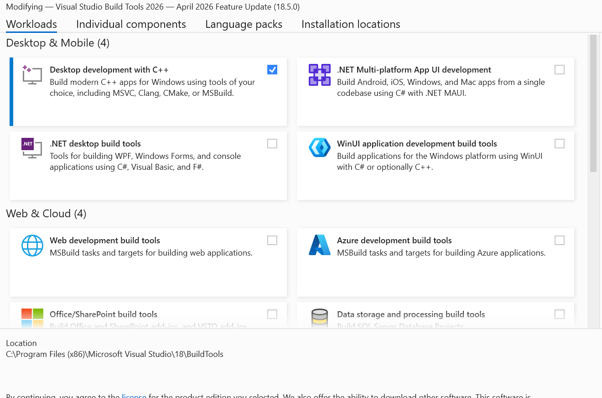Enable .NET Multi-platform App UI development checkbox
602x398 pixels.
click(560, 69)
